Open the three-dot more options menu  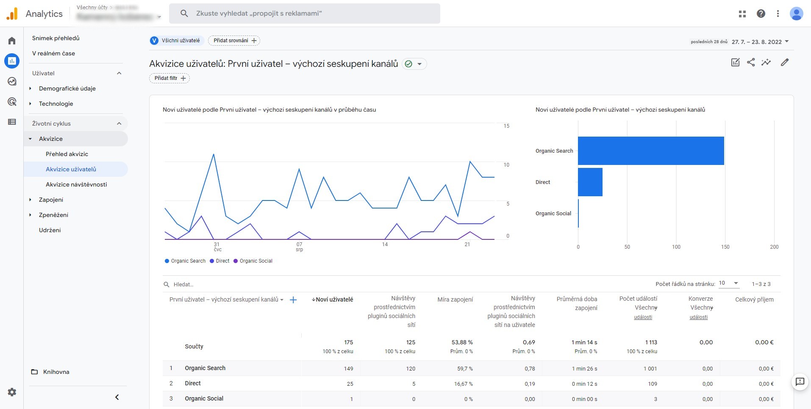click(778, 14)
